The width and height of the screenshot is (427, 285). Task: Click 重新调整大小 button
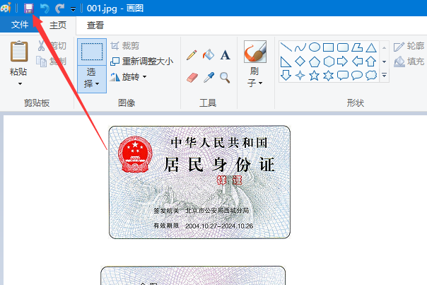(141, 62)
